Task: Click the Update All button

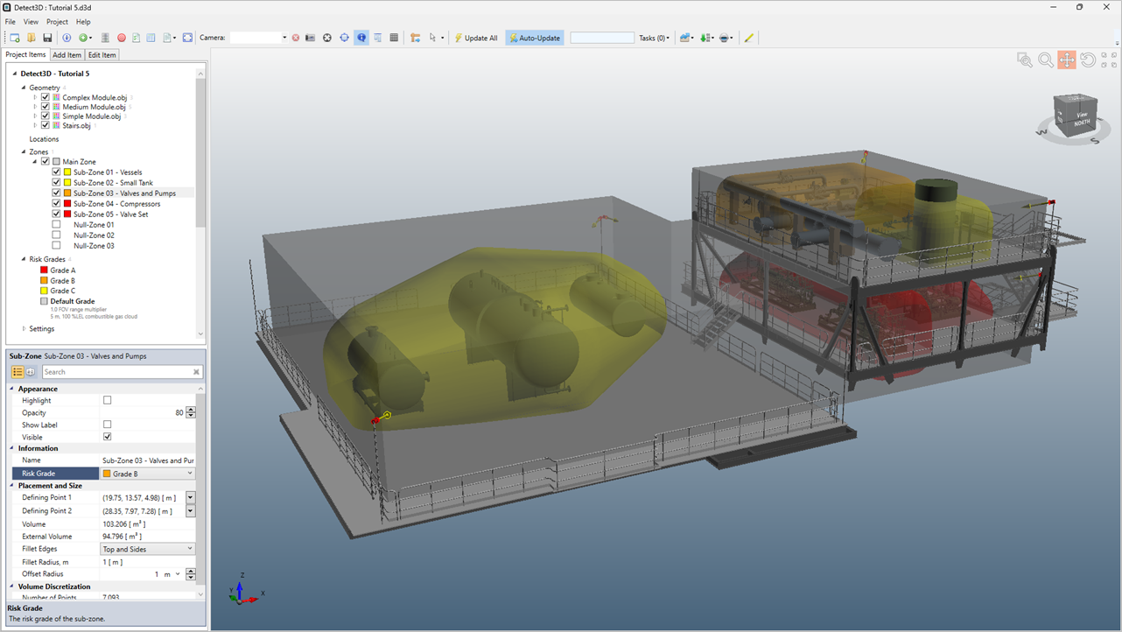Action: (x=476, y=38)
